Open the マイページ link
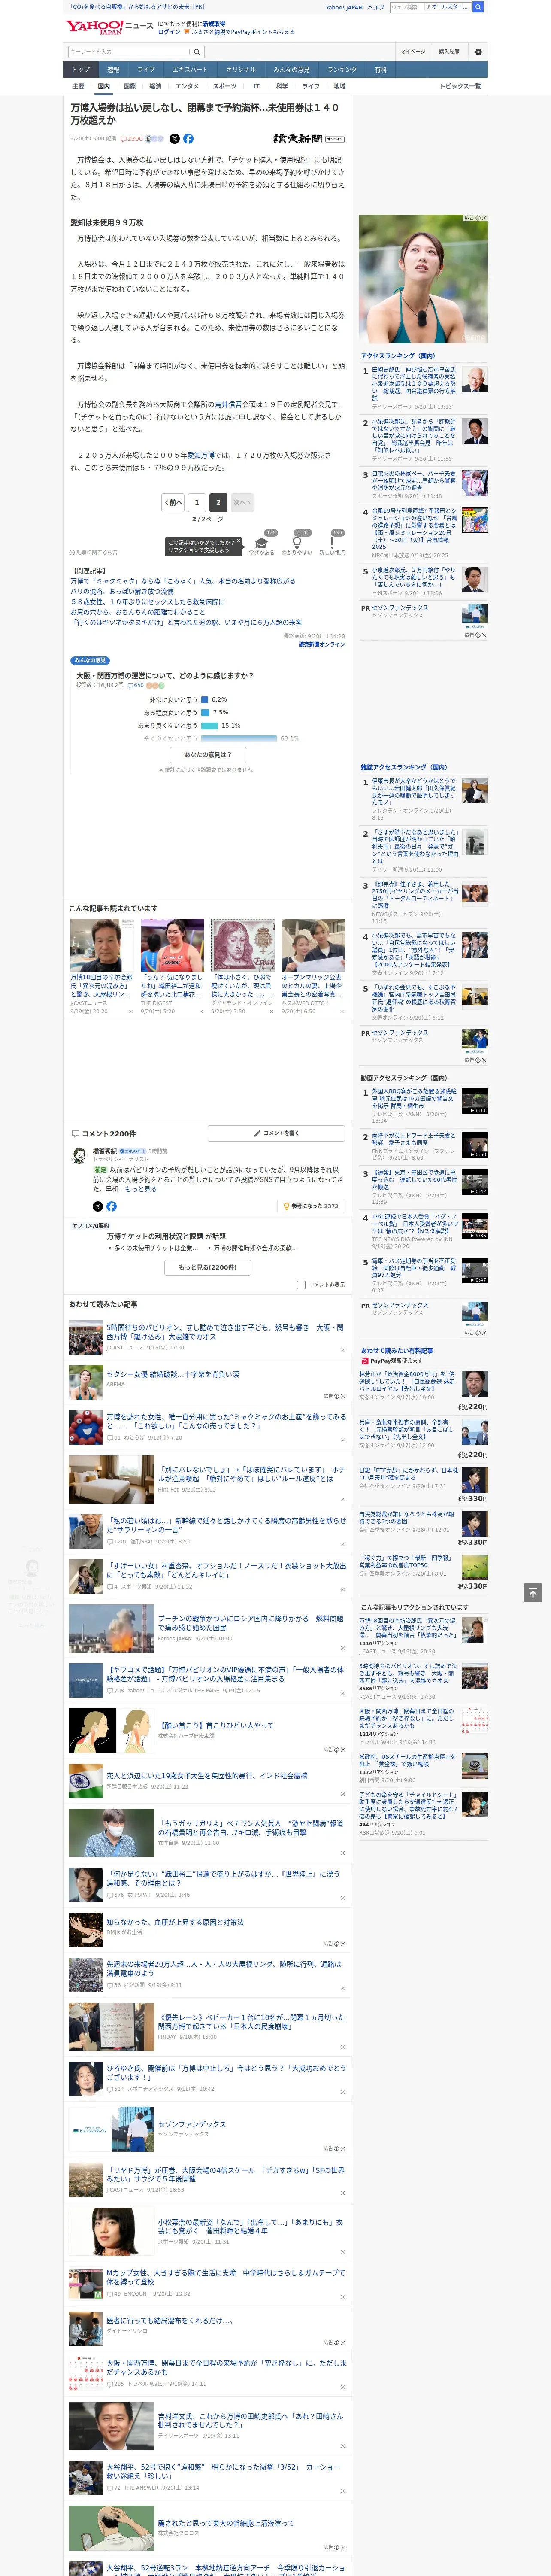The height and width of the screenshot is (2576, 551). [x=412, y=52]
